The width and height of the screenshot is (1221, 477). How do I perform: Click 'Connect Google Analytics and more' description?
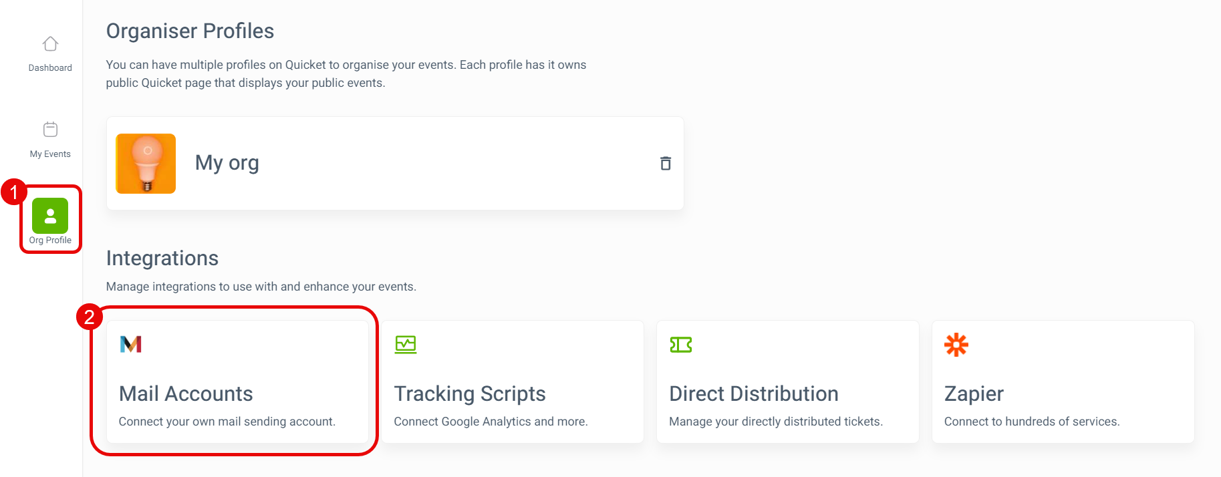pyautogui.click(x=491, y=422)
